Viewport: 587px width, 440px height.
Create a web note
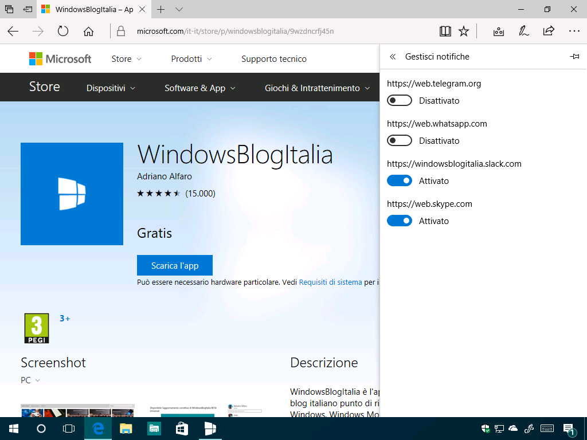pos(524,31)
